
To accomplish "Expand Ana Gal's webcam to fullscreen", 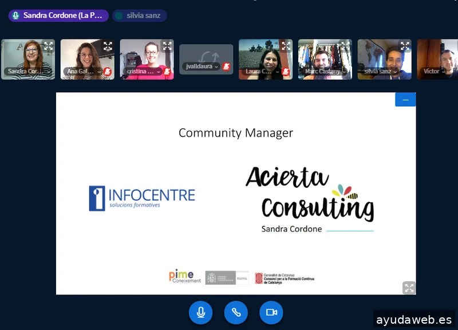I will tap(108, 46).
